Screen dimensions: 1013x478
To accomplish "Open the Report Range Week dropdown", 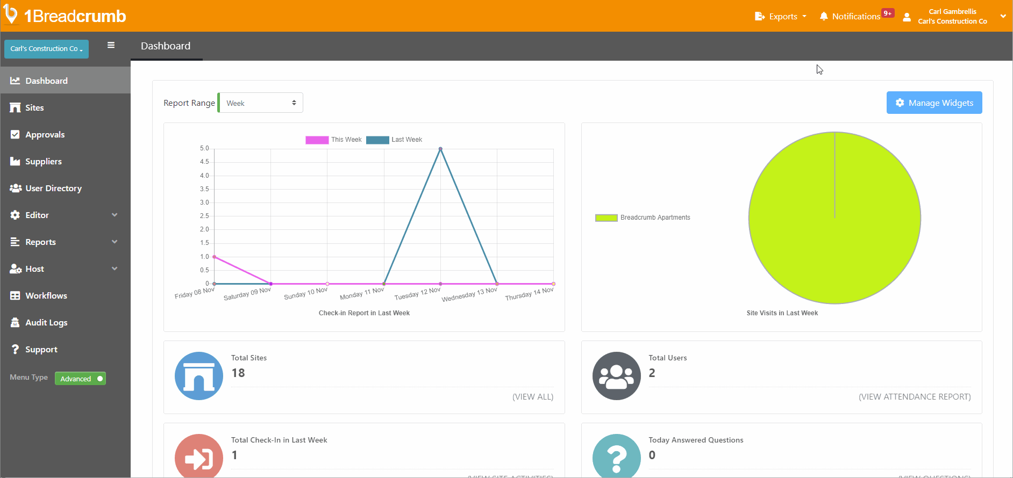I will point(261,103).
